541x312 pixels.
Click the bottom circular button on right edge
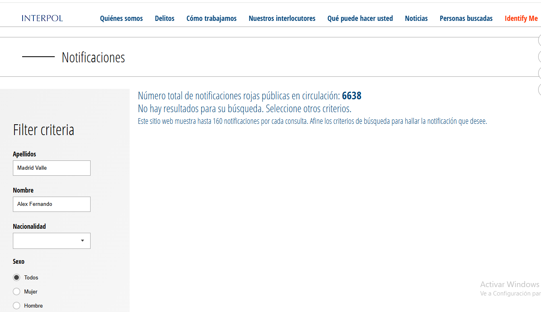(x=539, y=89)
